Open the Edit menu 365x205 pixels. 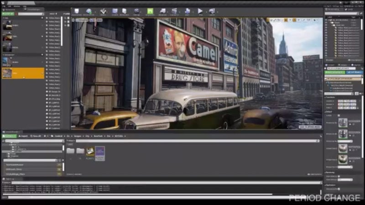[x=10, y=6]
